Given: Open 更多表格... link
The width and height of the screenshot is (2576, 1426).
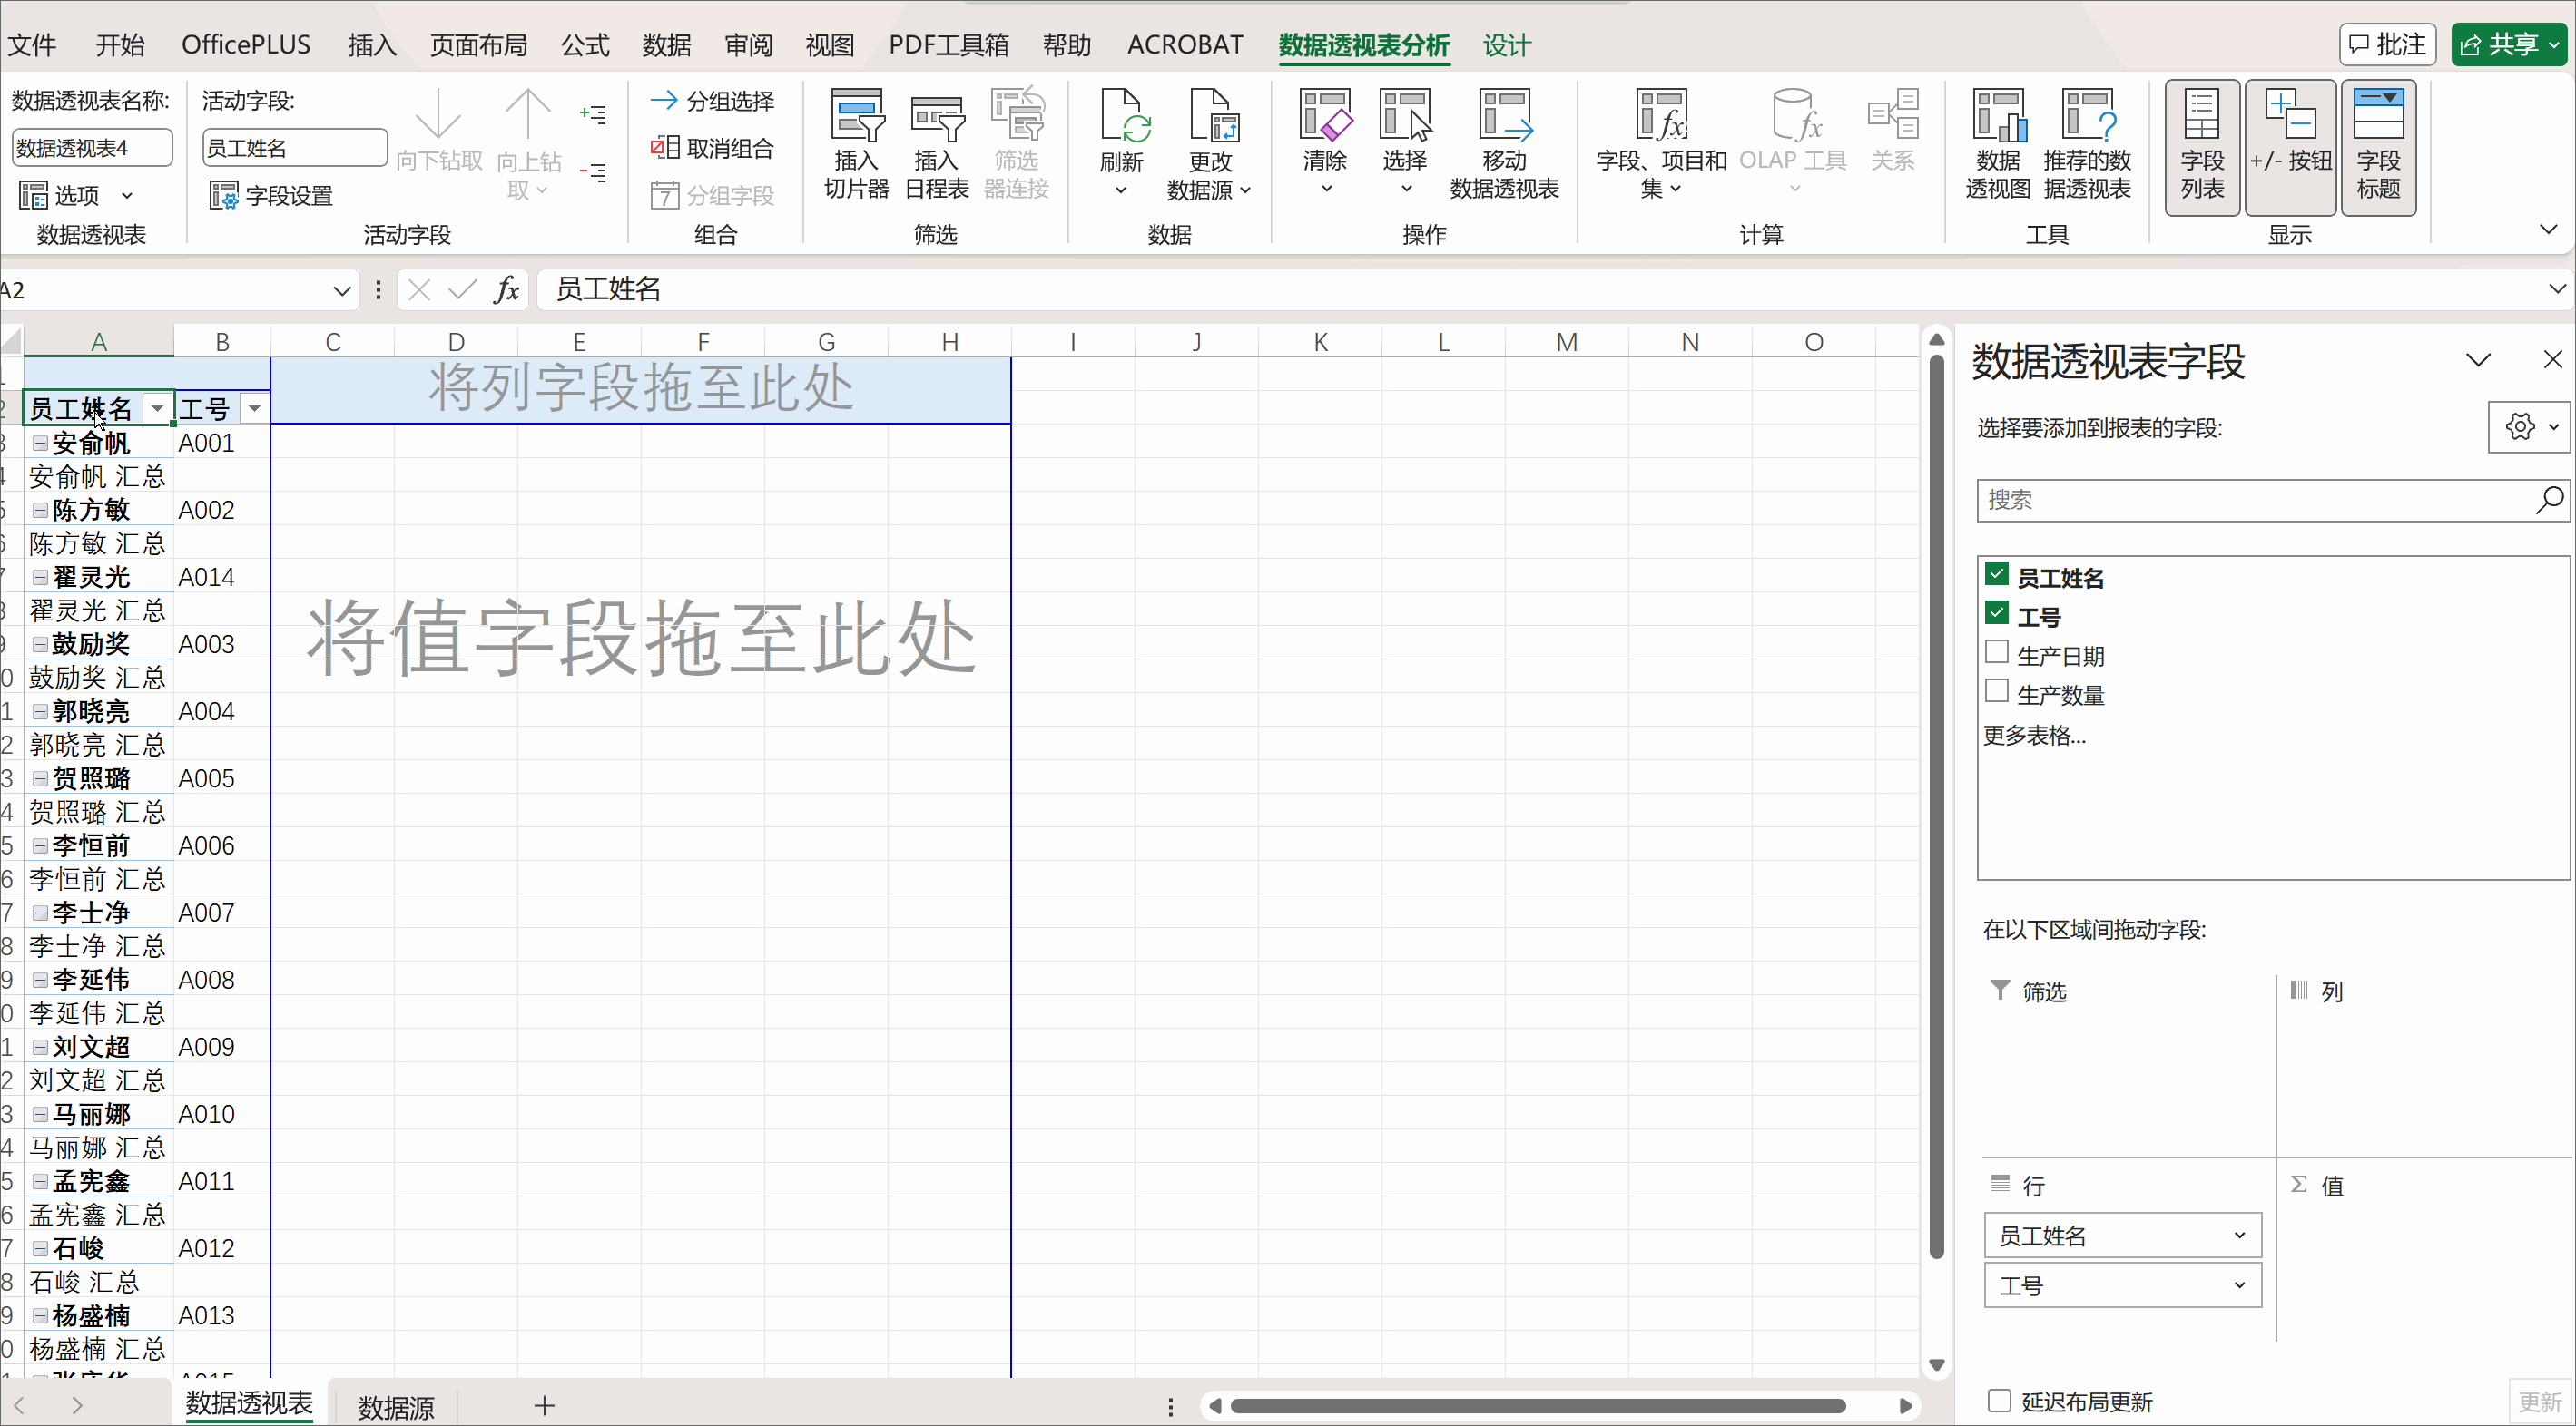Looking at the screenshot, I should tap(2034, 736).
